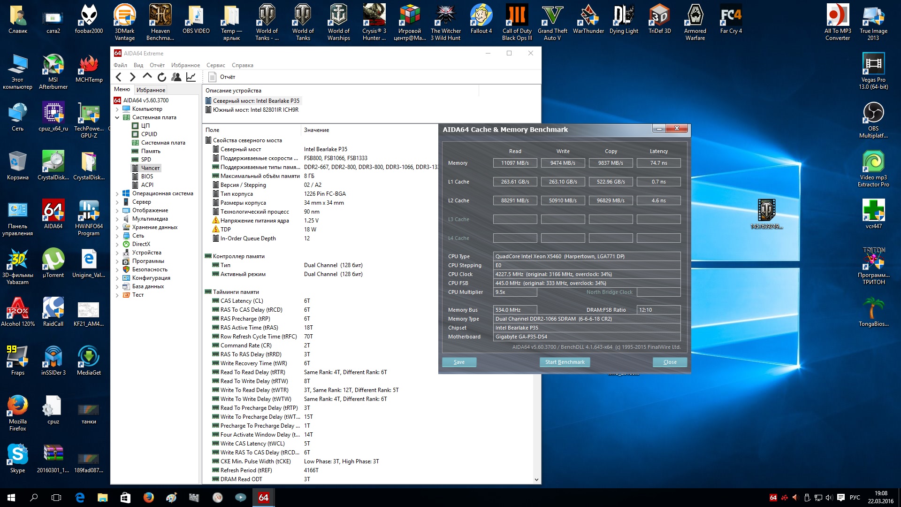Expand the Операционная система tree node

click(x=117, y=193)
